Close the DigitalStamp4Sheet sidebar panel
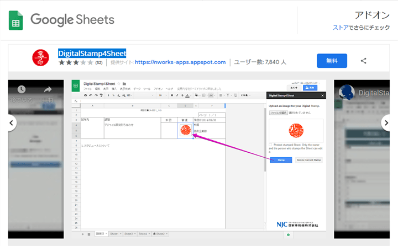Viewport: 398px width, 246px height. coord(322,95)
